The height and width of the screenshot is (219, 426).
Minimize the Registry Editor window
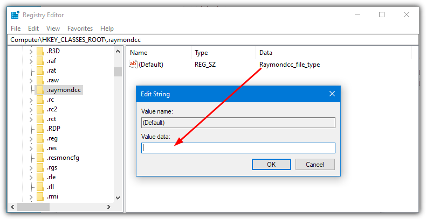coord(358,15)
